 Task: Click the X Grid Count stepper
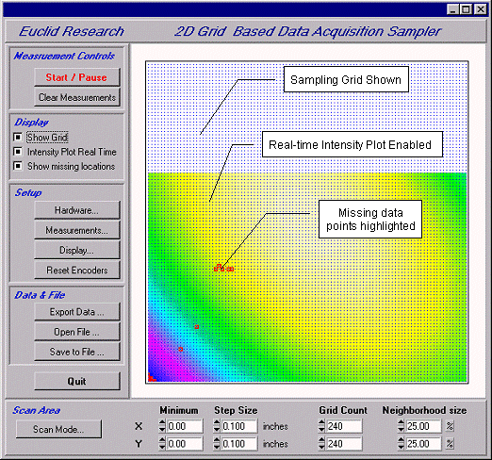[x=321, y=426]
